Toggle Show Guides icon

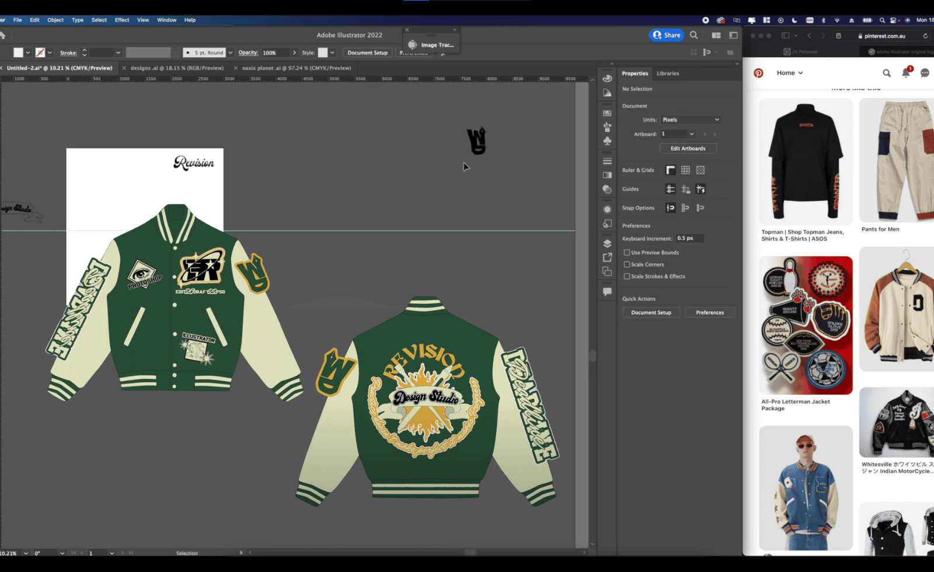[671, 189]
